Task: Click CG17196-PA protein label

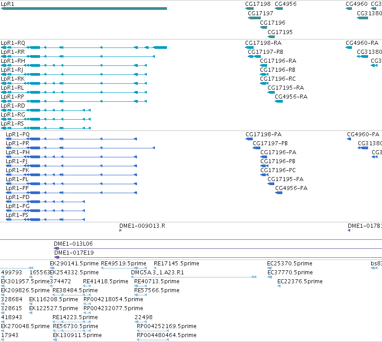Action: click(278, 152)
